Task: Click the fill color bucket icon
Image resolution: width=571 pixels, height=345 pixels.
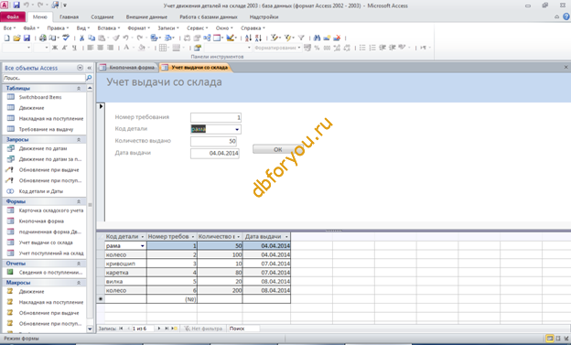Action: point(142,48)
